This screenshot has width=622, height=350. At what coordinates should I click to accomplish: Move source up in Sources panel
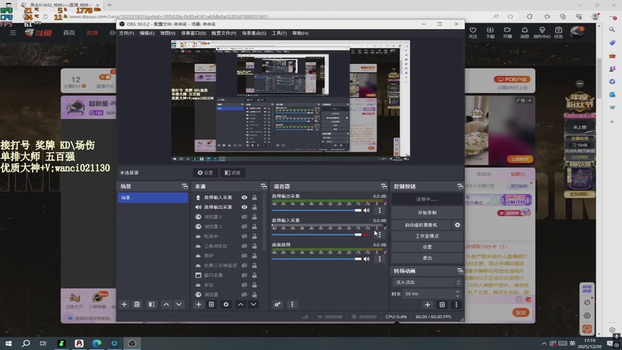(241, 304)
